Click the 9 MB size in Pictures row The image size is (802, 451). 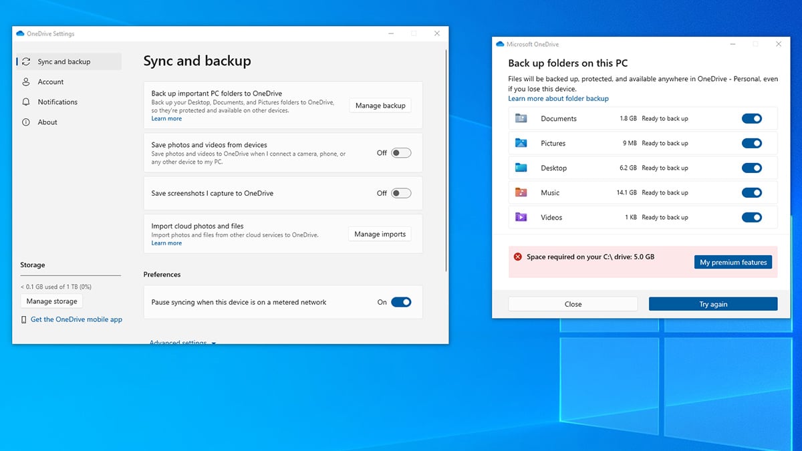[630, 143]
